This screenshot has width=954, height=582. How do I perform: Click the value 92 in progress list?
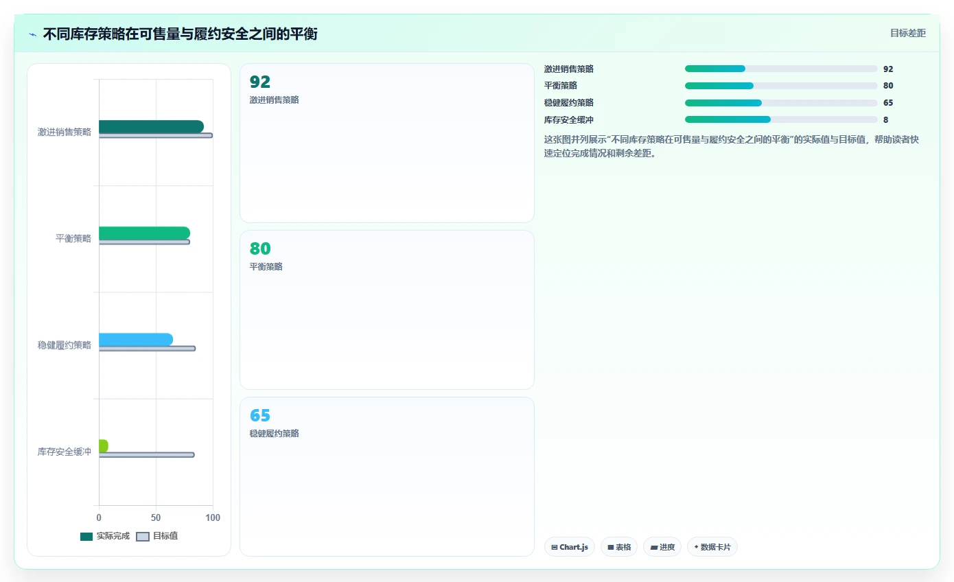point(888,69)
